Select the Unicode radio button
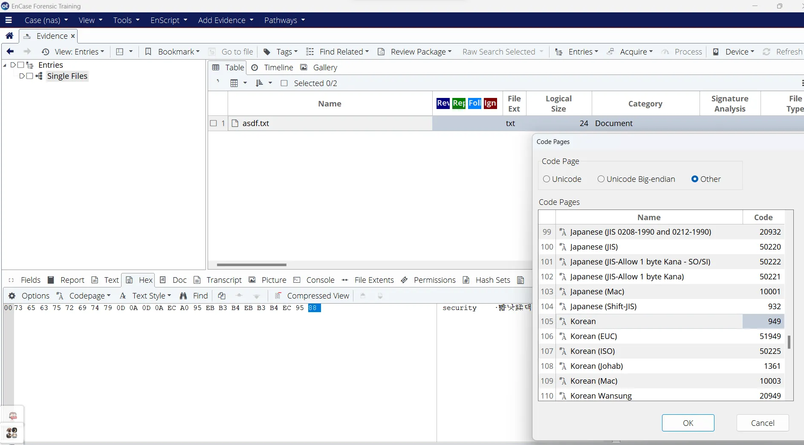This screenshot has width=804, height=445. 547,179
